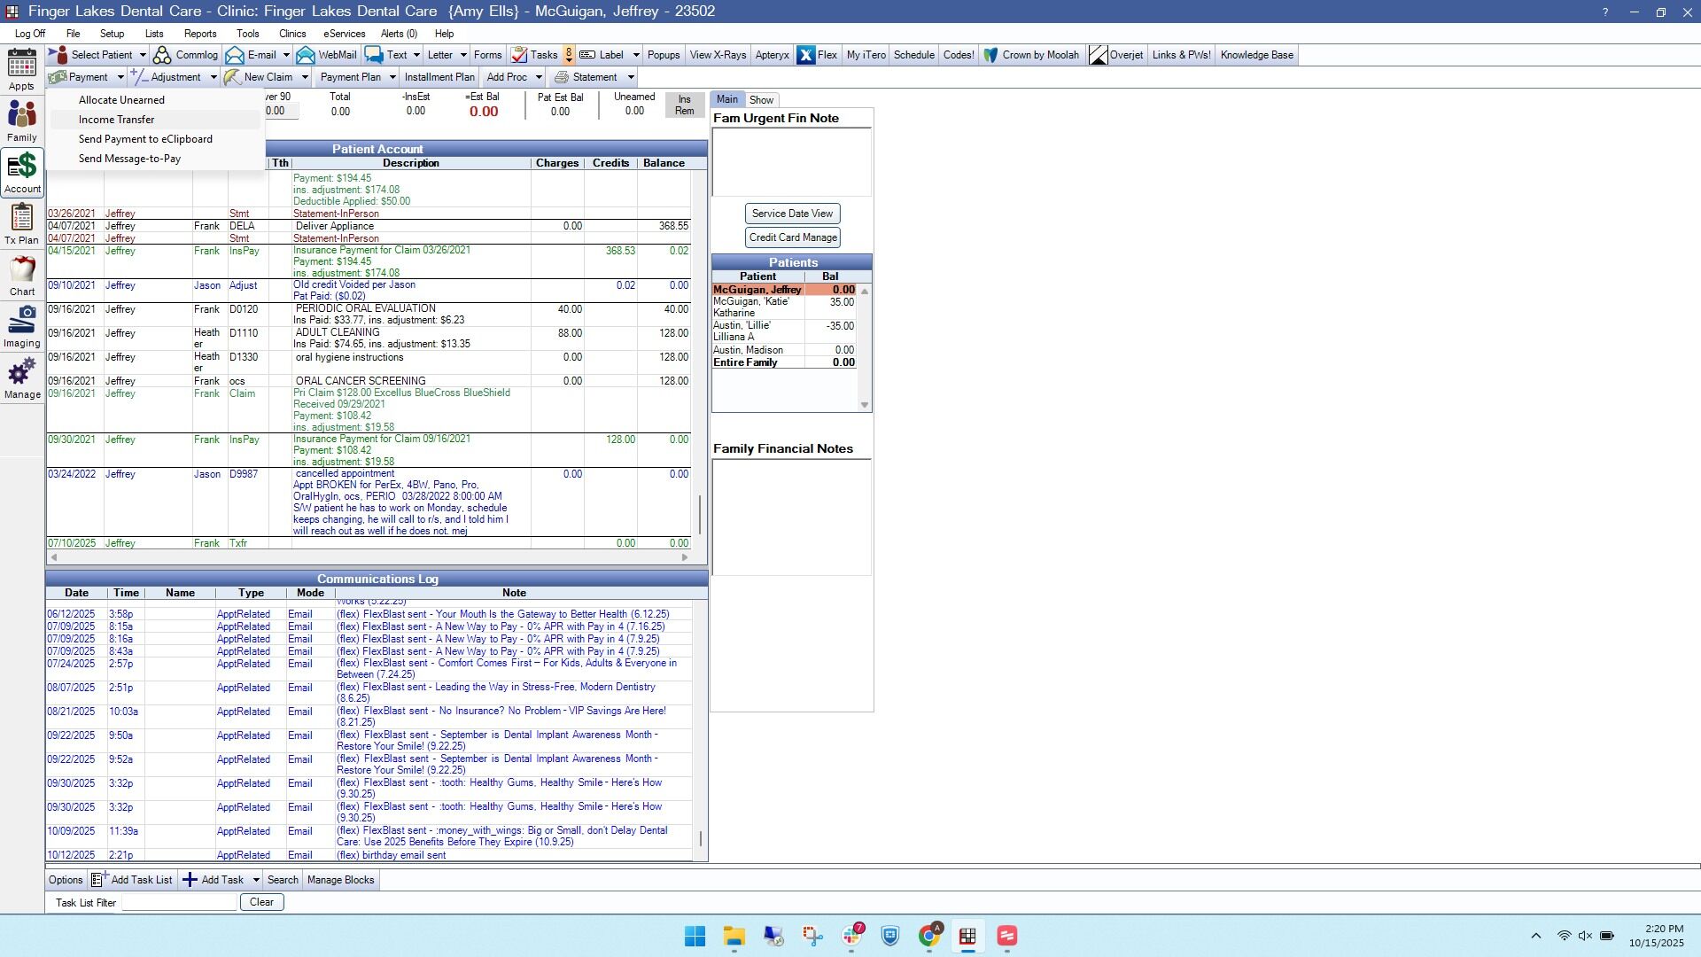Open the Family module
Image resolution: width=1701 pixels, height=957 pixels.
21,121
